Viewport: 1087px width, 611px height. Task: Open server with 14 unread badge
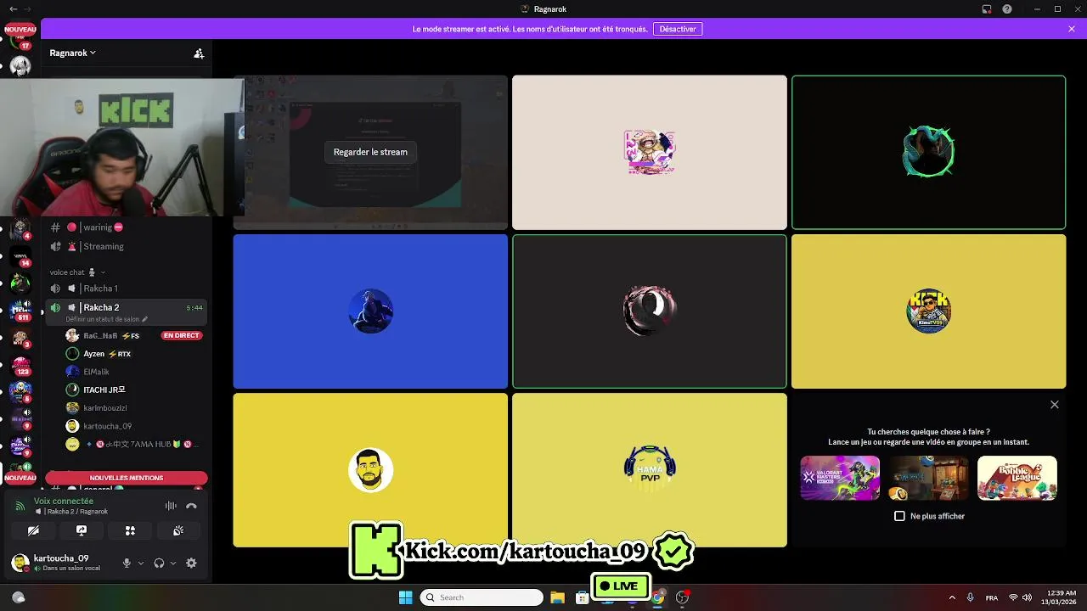20,256
